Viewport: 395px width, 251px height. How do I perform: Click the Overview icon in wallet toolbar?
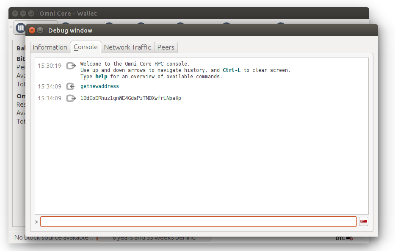20,28
